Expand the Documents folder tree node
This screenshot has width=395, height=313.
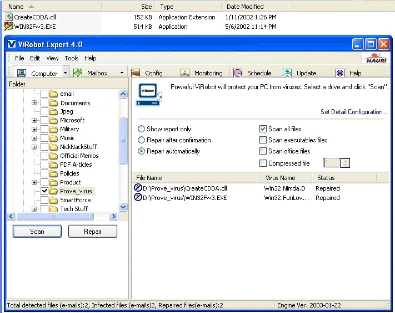point(34,103)
